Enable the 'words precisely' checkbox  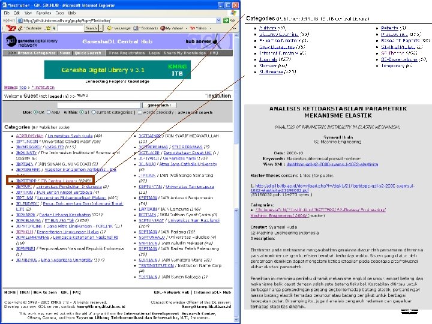coord(140,112)
